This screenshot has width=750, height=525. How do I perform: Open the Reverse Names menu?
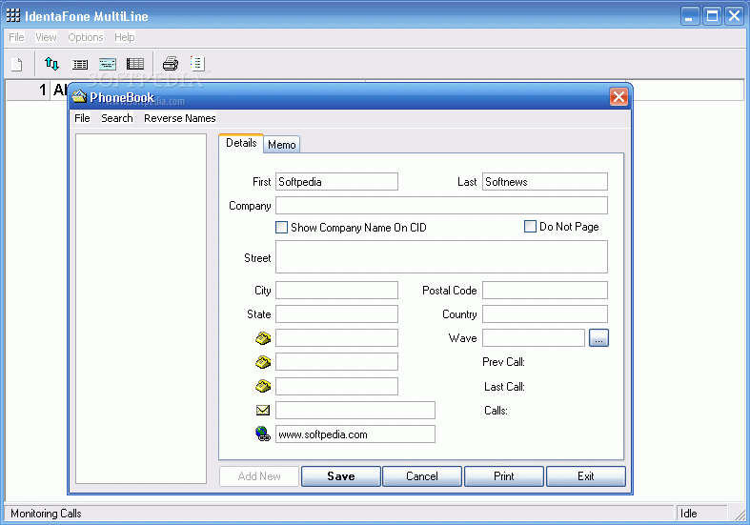(x=180, y=118)
